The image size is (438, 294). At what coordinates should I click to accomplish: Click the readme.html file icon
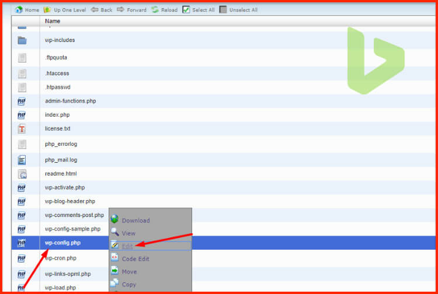22,174
